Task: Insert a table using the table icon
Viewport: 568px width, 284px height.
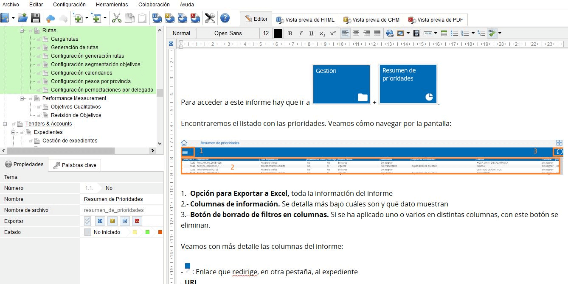Action: [x=444, y=33]
